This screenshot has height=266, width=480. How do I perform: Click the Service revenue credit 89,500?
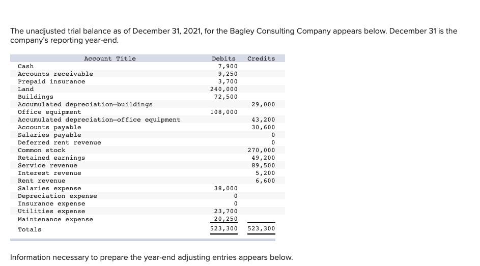pyautogui.click(x=263, y=165)
